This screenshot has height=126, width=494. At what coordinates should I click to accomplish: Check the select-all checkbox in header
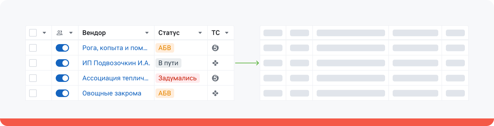(33, 33)
